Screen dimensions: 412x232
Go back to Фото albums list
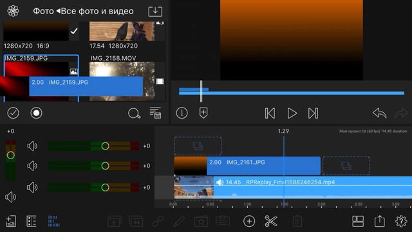43,11
